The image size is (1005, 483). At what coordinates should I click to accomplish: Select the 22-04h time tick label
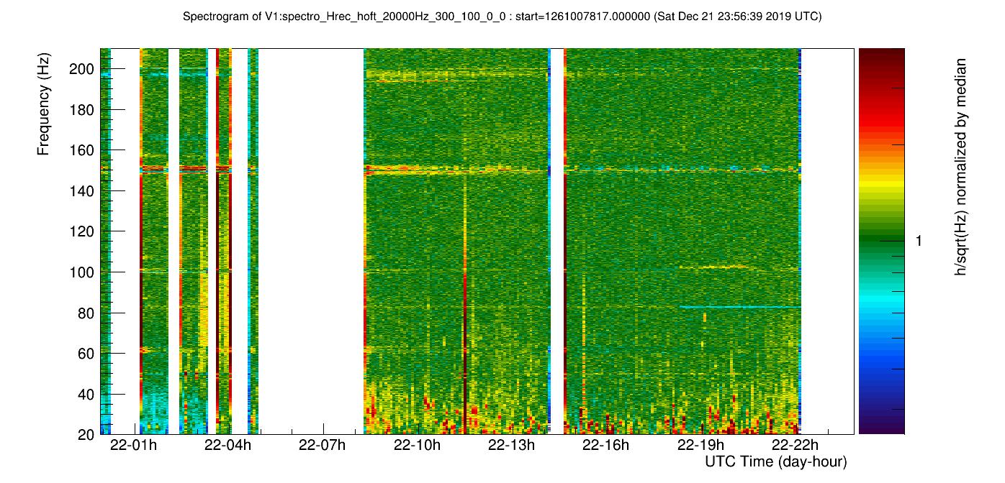pyautogui.click(x=228, y=445)
